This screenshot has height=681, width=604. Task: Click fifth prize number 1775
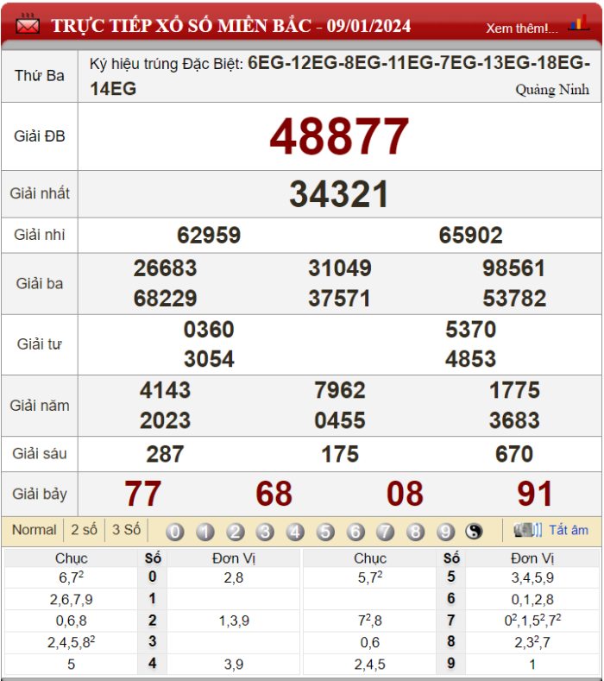point(514,390)
